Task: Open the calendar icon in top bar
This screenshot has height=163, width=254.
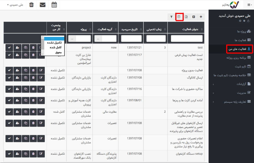Action: coord(54,5)
